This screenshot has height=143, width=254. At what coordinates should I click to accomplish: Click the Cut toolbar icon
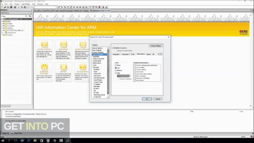tap(19, 7)
